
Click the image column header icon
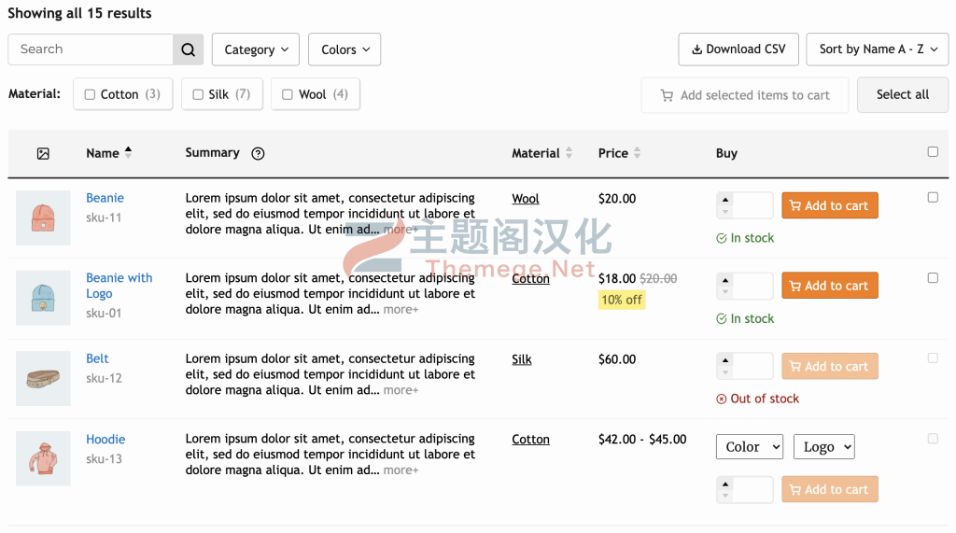click(x=43, y=154)
